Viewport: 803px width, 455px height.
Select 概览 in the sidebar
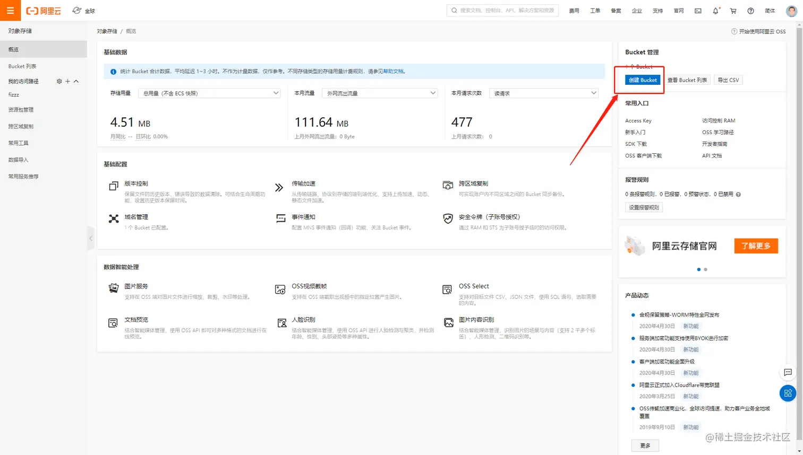coord(44,49)
